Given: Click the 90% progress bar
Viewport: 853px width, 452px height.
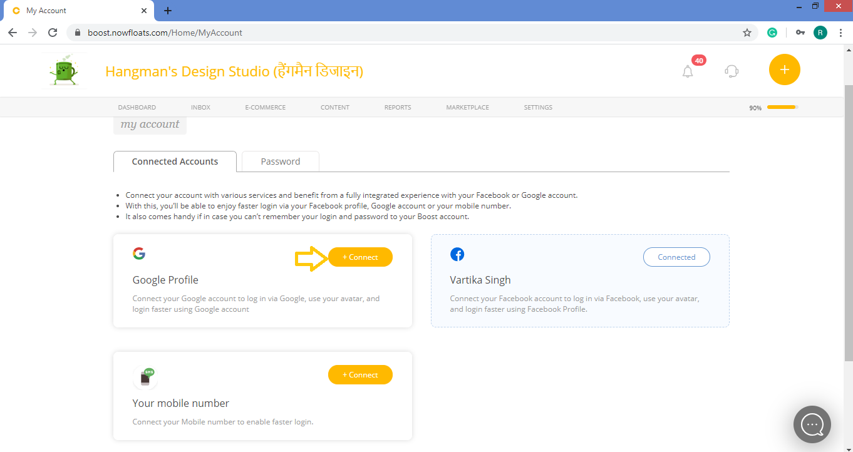Looking at the screenshot, I should 782,108.
